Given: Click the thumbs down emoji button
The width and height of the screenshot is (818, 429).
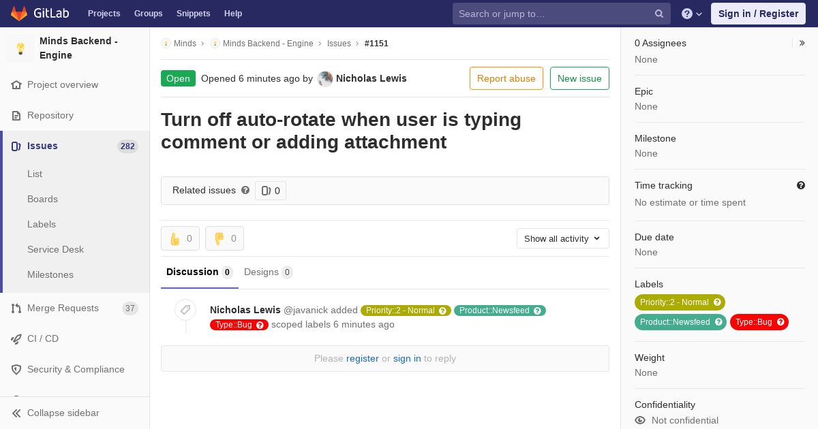Looking at the screenshot, I should pyautogui.click(x=224, y=238).
